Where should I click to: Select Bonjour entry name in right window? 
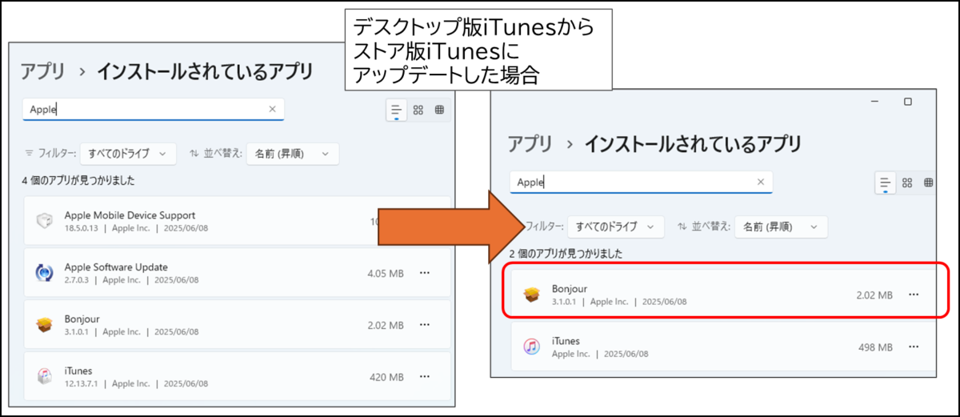click(570, 289)
